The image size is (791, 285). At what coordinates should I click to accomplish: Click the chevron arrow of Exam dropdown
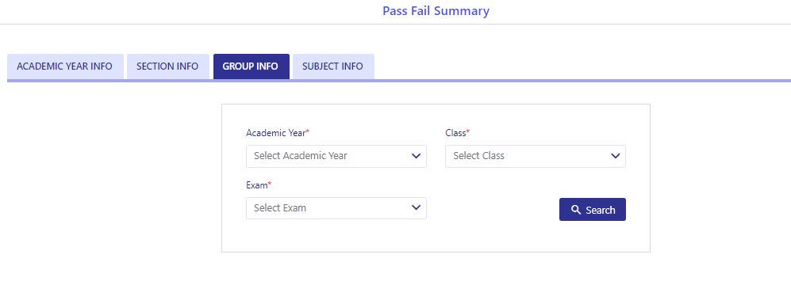tap(416, 207)
